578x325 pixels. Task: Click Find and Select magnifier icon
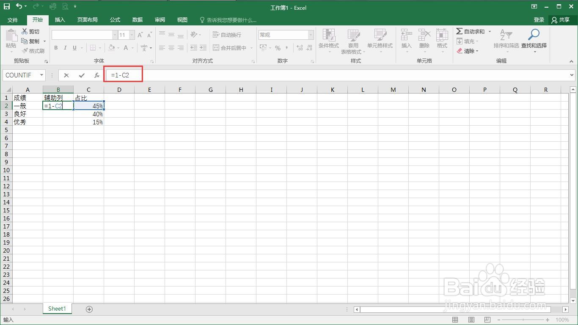click(534, 35)
